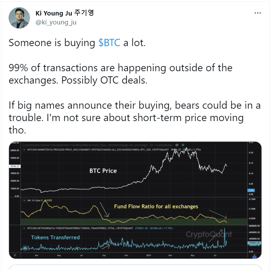Click the "Fund Flow Ratio for all exchanges" label
The width and height of the screenshot is (272, 270).
156,206
